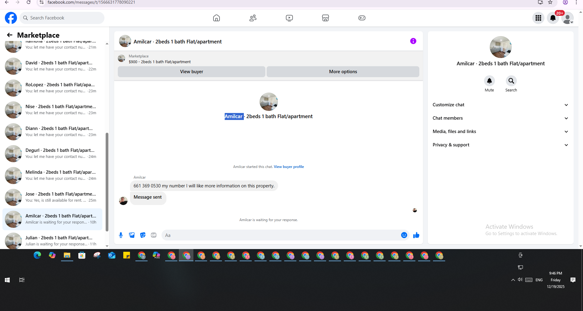Image resolution: width=583 pixels, height=311 pixels.
Task: Expand the Privacy & support section
Action: click(x=500, y=145)
